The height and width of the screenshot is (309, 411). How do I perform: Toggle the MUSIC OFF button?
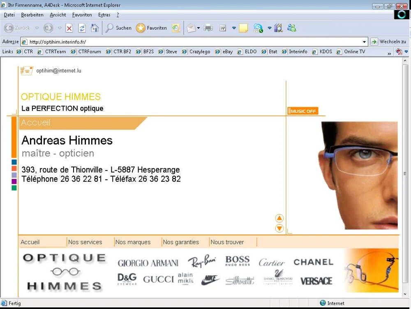[x=303, y=111]
